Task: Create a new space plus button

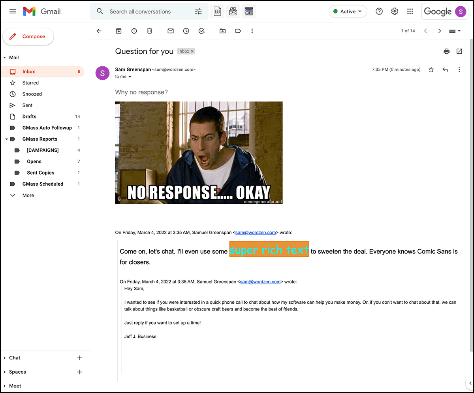Action: pos(79,372)
